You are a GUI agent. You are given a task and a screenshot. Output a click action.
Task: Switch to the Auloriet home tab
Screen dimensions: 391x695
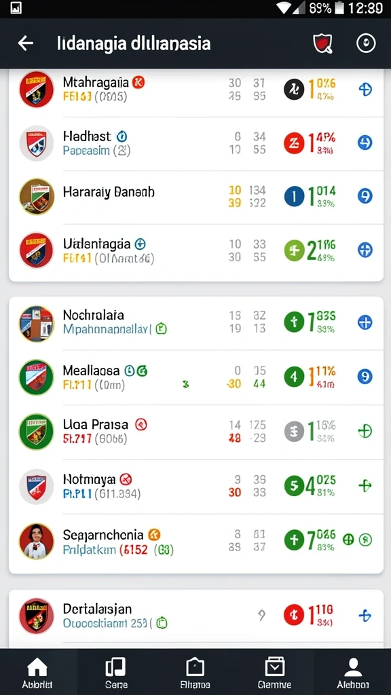point(37,673)
